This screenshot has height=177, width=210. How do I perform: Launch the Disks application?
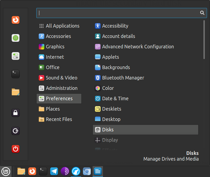(146, 130)
